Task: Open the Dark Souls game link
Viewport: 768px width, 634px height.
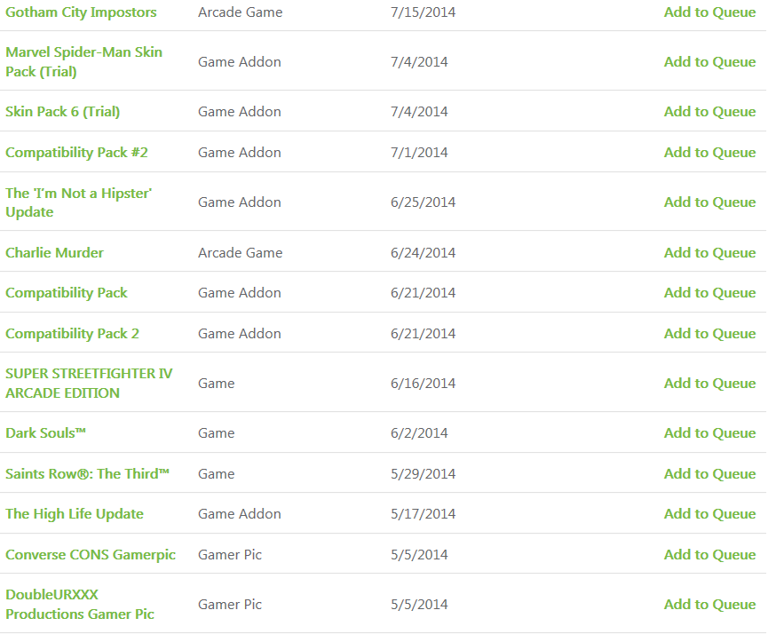Action: (45, 433)
